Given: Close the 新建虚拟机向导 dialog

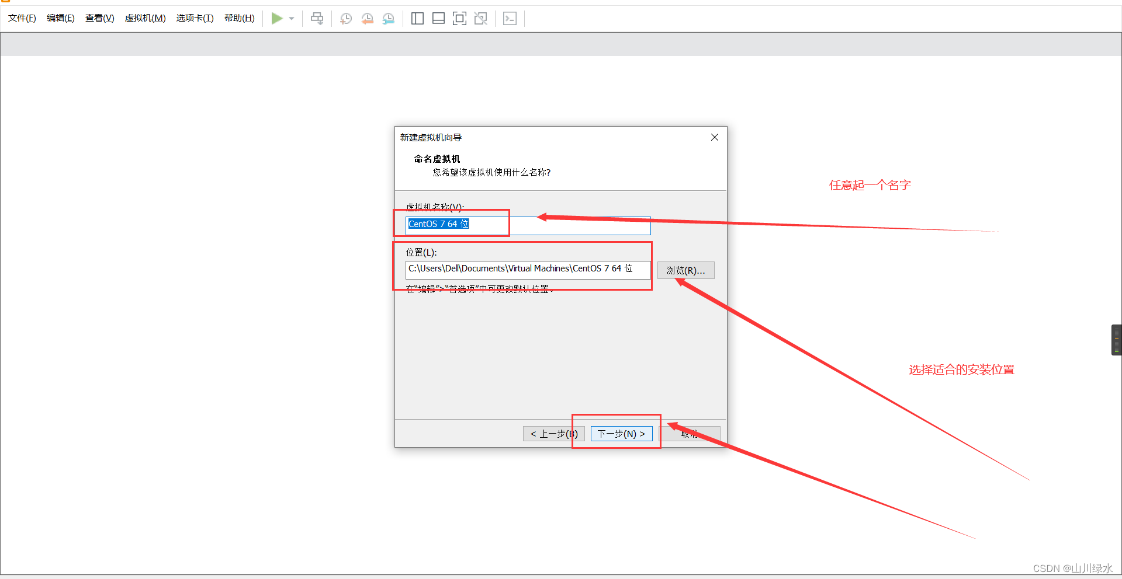Looking at the screenshot, I should coord(714,137).
